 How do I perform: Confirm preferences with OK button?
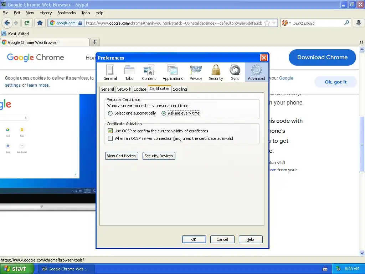[194, 239]
